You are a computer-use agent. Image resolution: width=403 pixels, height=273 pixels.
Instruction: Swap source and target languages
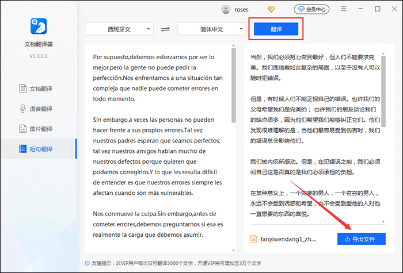coord(165,29)
